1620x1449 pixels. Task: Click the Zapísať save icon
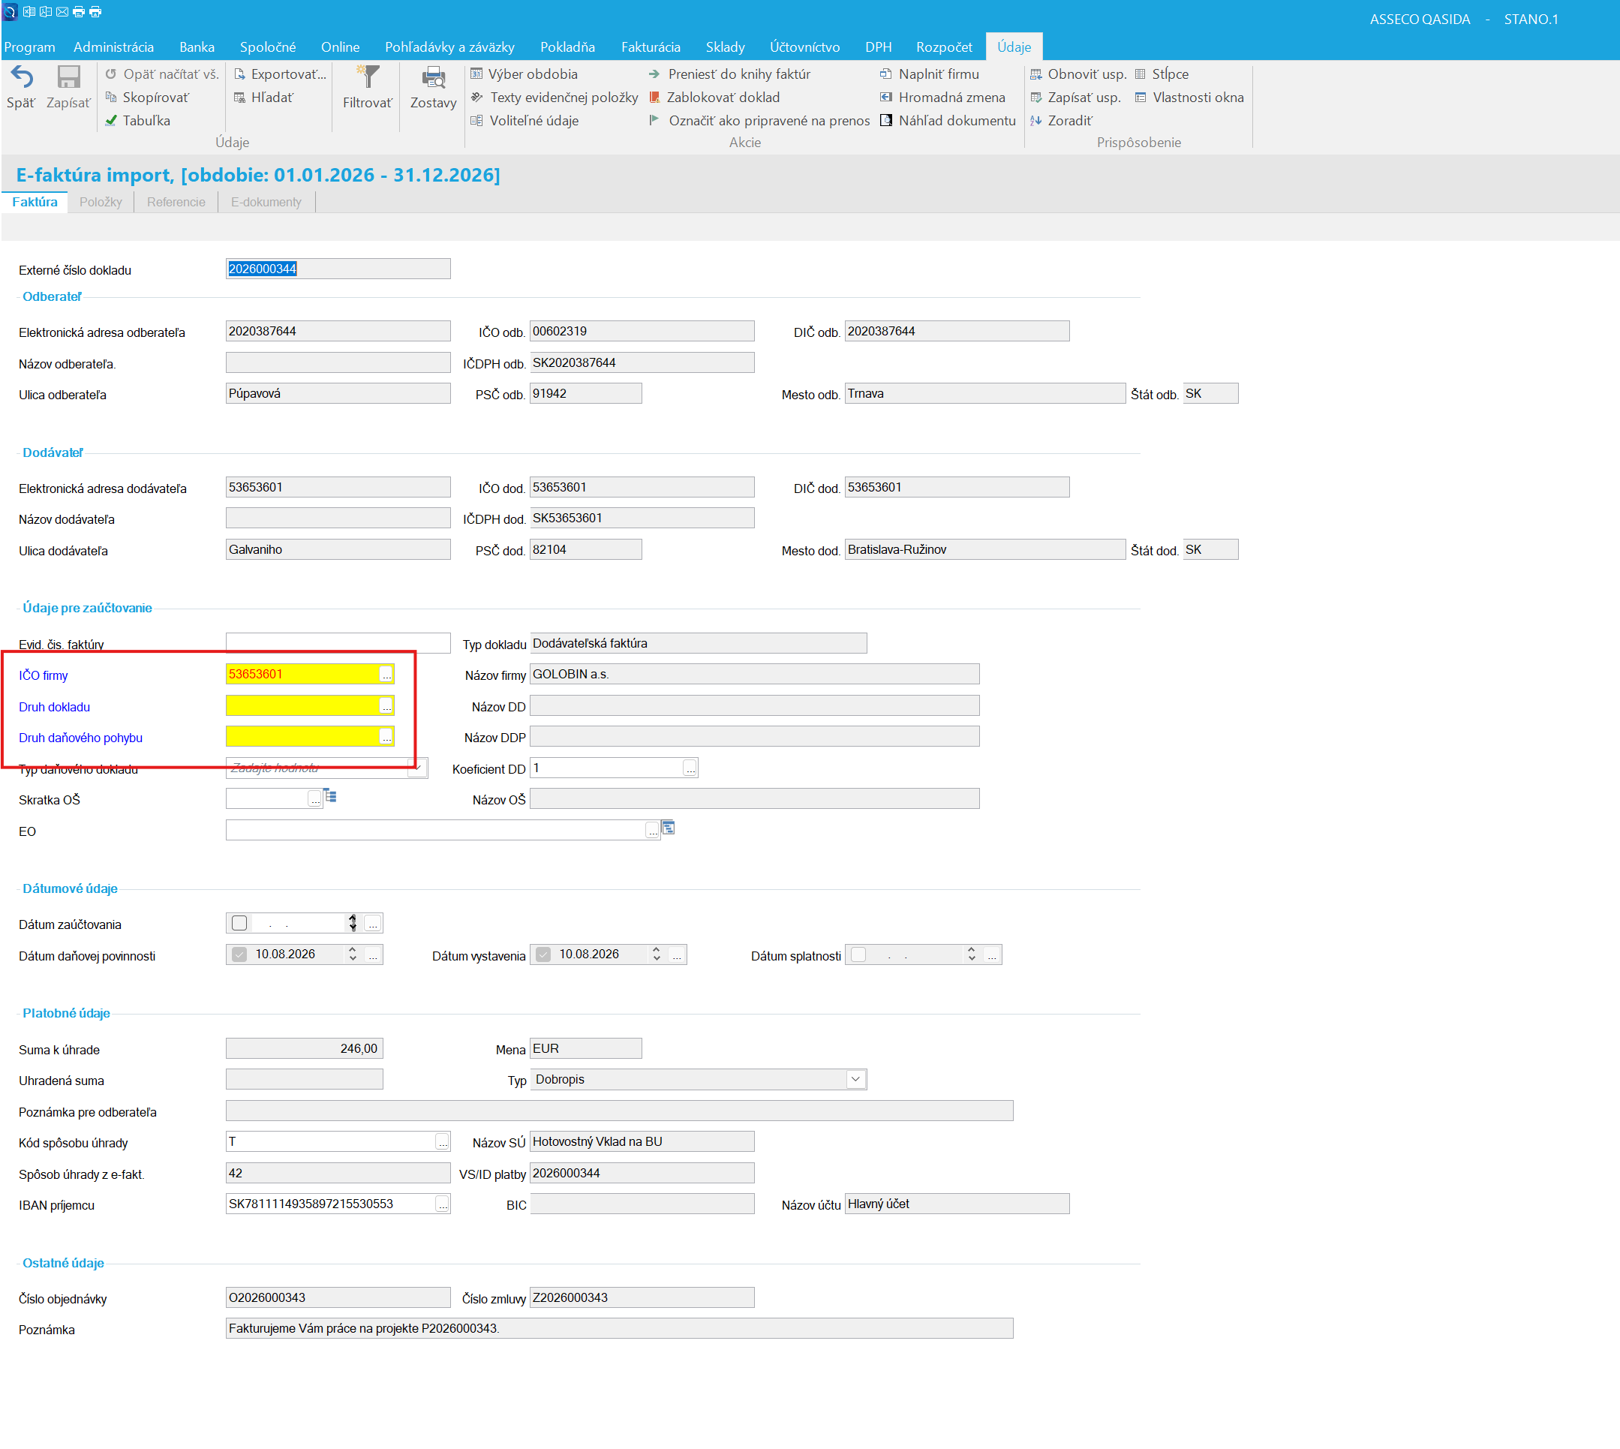pos(68,77)
